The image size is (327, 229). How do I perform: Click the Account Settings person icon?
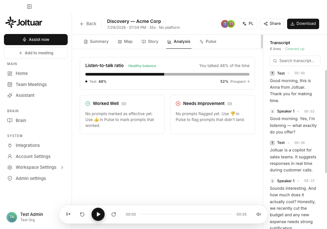tap(10, 156)
